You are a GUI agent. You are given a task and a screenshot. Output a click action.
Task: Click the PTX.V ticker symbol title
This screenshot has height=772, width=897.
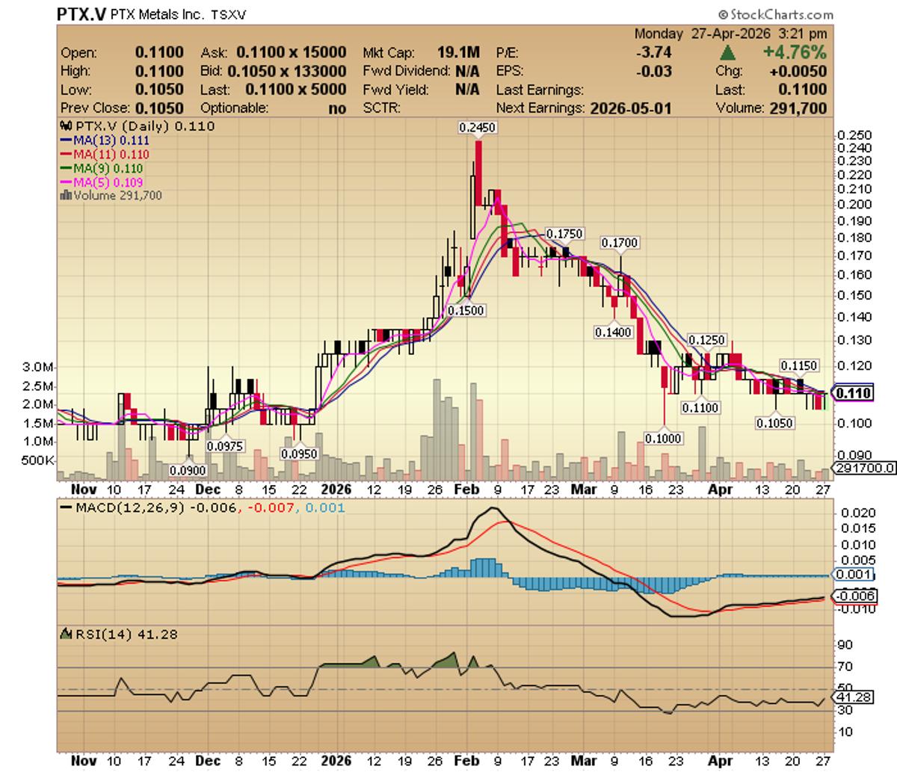click(x=81, y=13)
